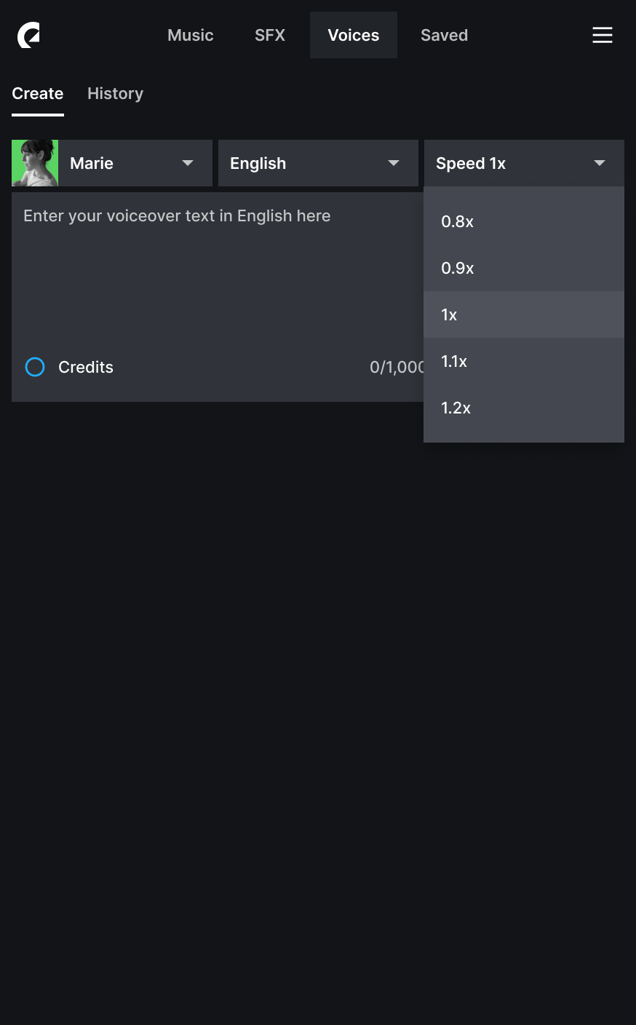The image size is (636, 1025).
Task: Open the hamburger menu icon
Action: click(603, 35)
